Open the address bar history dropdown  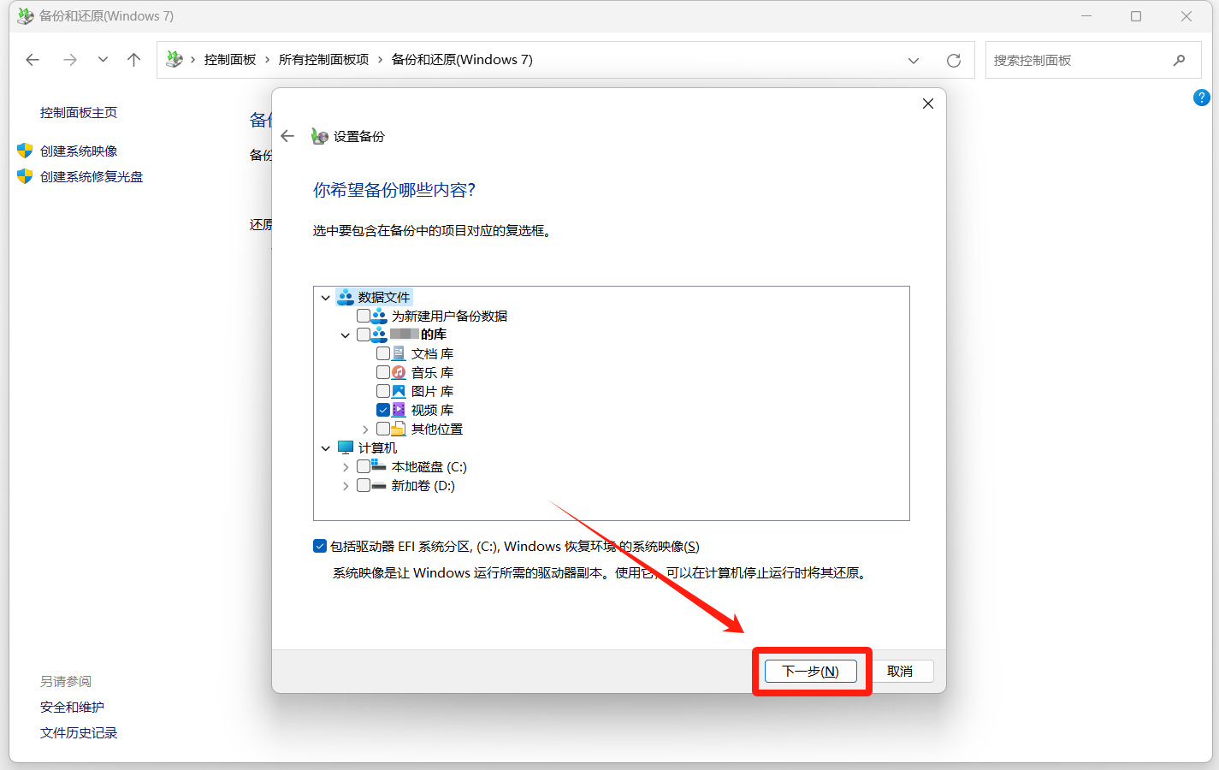913,60
